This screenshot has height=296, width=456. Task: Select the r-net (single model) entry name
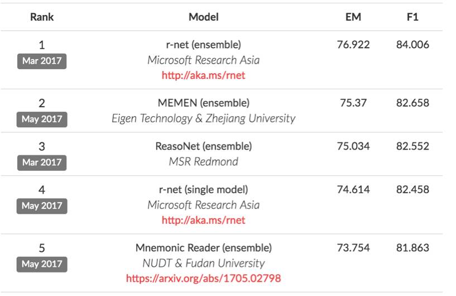point(203,190)
